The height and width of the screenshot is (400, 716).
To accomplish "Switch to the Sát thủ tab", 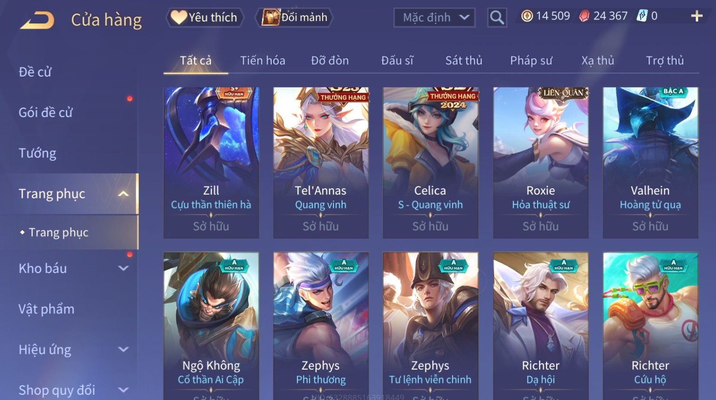I will click(x=463, y=60).
